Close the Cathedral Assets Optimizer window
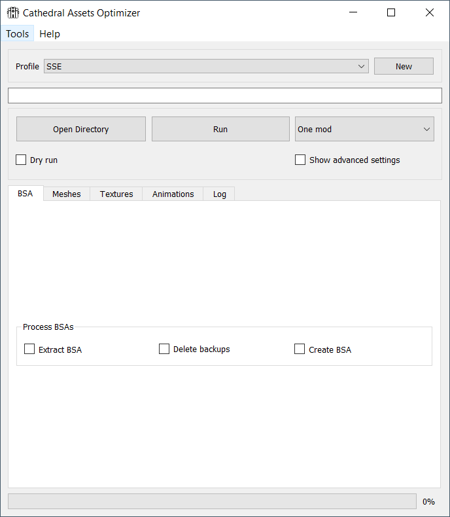Viewport: 450px width, 517px height. (430, 12)
